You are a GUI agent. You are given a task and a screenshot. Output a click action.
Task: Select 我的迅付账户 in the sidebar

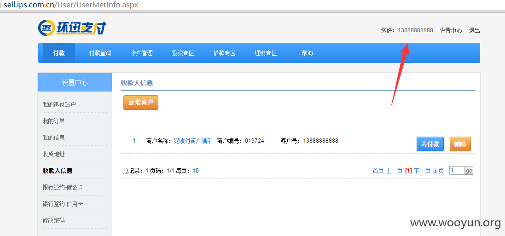point(59,104)
